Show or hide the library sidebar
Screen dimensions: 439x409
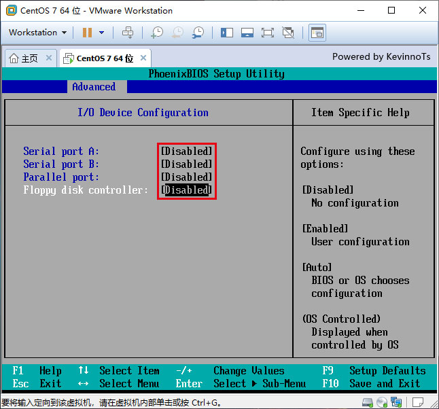[x=227, y=33]
